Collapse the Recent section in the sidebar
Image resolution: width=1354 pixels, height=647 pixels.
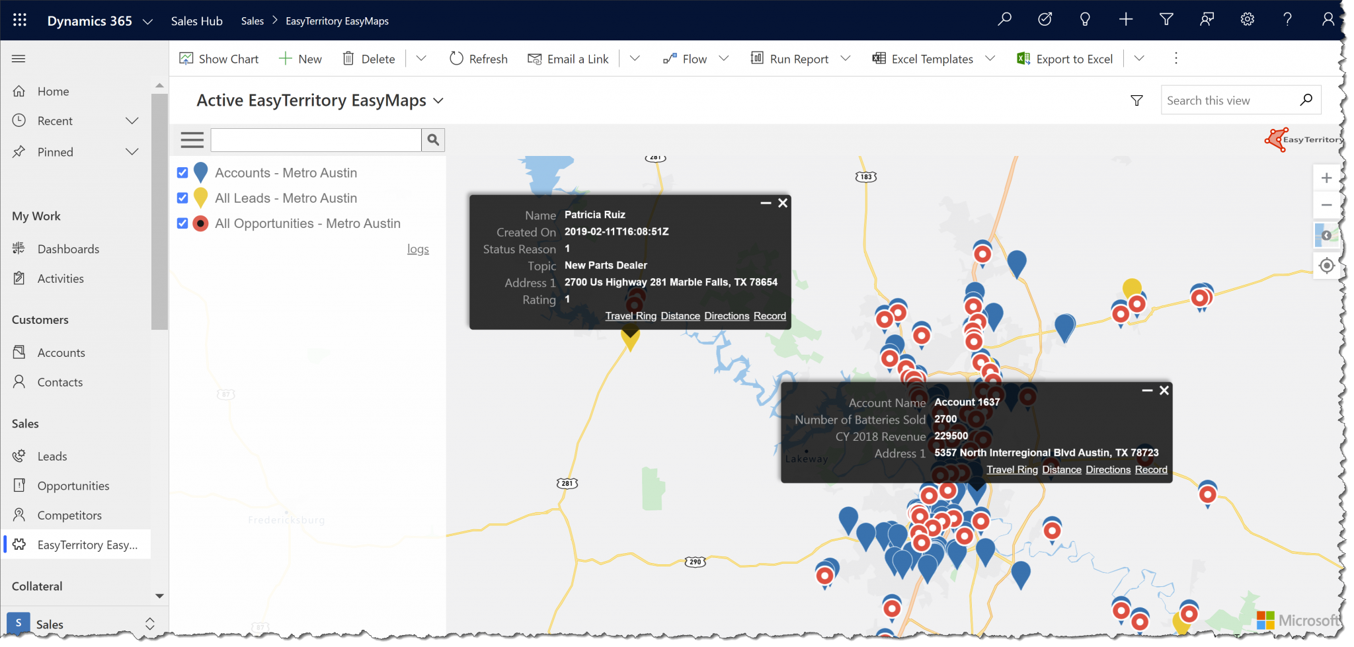[132, 120]
